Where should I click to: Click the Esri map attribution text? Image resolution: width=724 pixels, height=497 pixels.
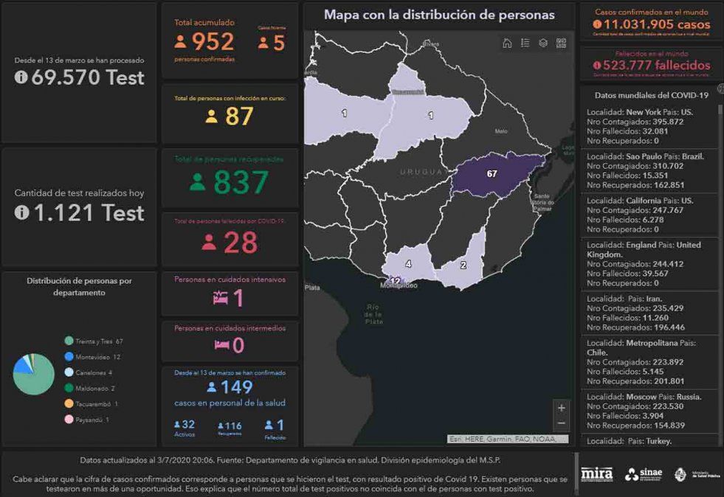point(508,439)
